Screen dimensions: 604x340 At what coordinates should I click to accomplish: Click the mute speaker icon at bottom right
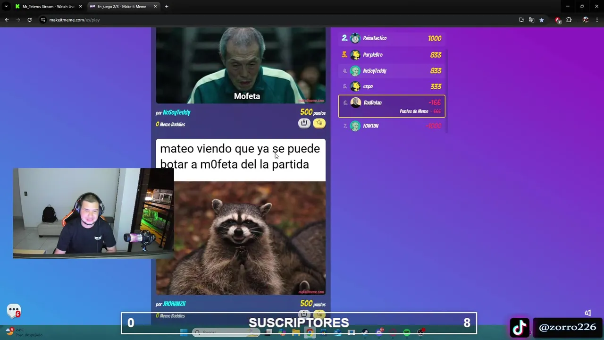587,313
